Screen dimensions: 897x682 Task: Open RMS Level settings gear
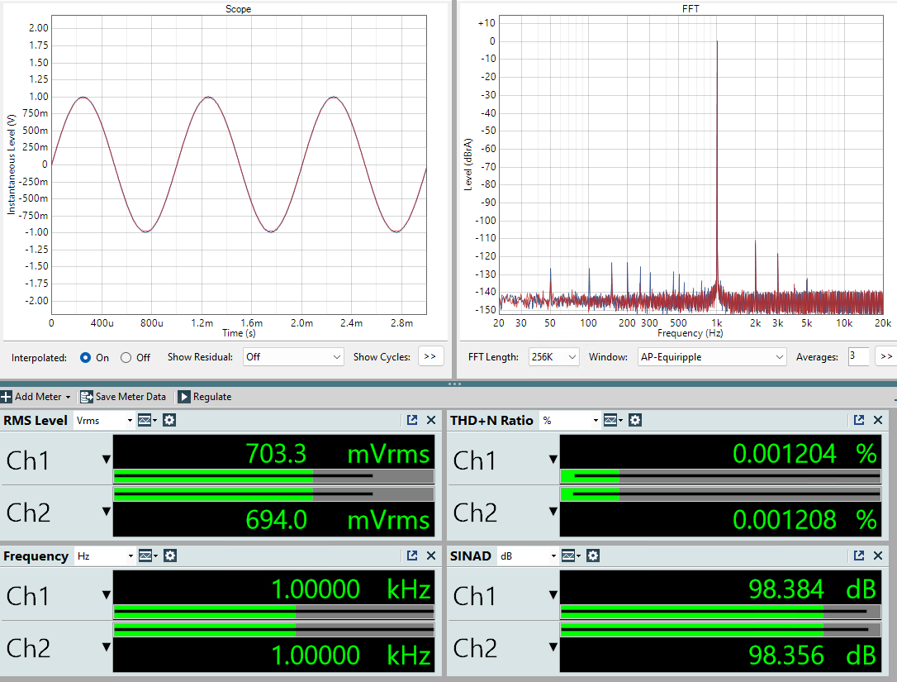click(169, 420)
